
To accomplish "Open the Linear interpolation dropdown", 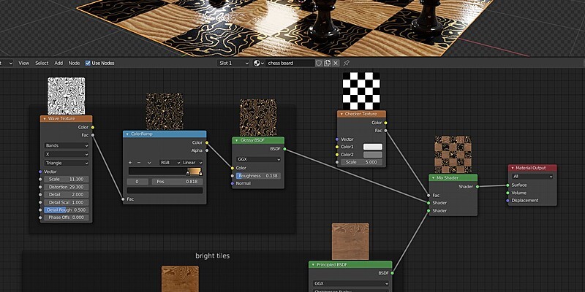I will (x=192, y=163).
